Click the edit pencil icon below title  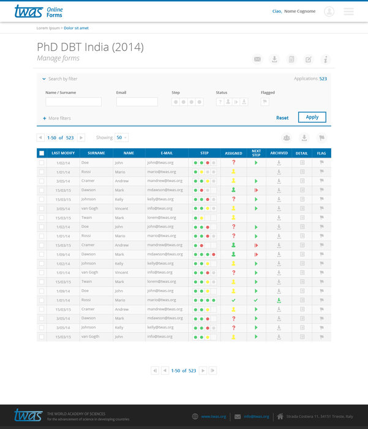(x=309, y=59)
